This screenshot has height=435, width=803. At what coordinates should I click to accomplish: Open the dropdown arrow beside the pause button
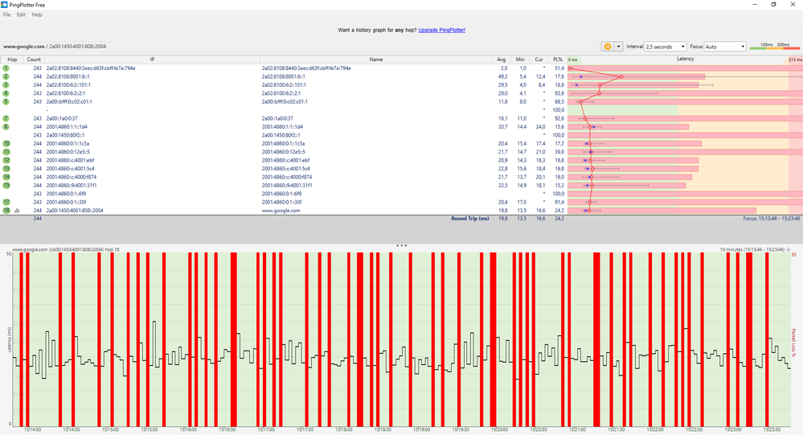point(618,47)
